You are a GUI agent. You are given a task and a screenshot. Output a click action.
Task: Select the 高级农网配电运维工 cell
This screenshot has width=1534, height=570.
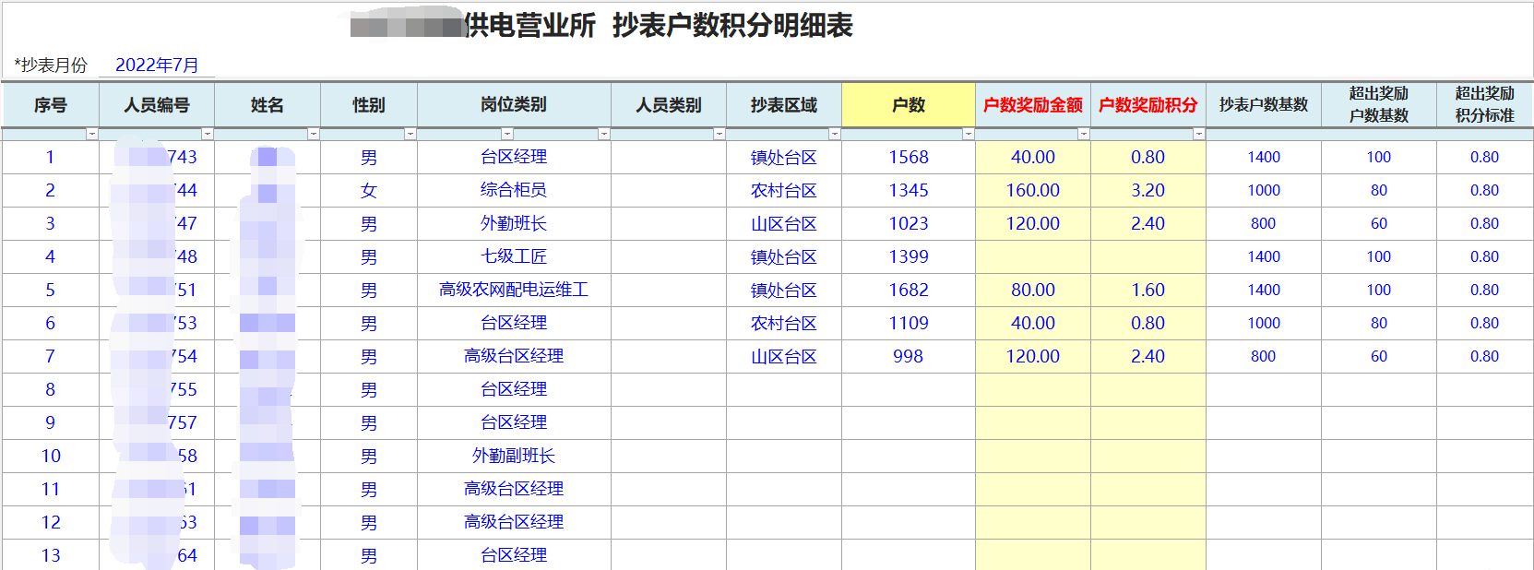point(514,291)
